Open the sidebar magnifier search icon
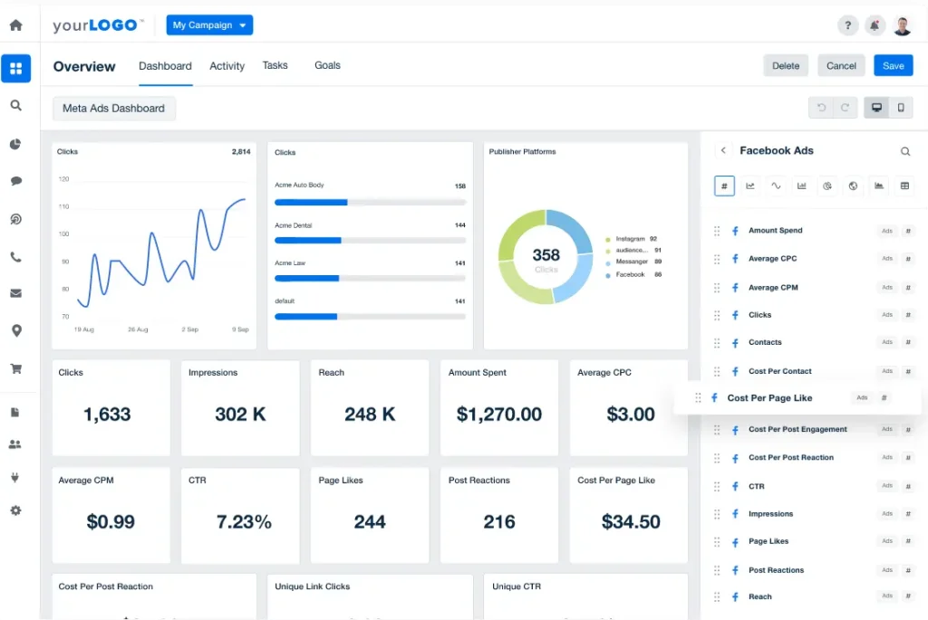 (x=16, y=105)
